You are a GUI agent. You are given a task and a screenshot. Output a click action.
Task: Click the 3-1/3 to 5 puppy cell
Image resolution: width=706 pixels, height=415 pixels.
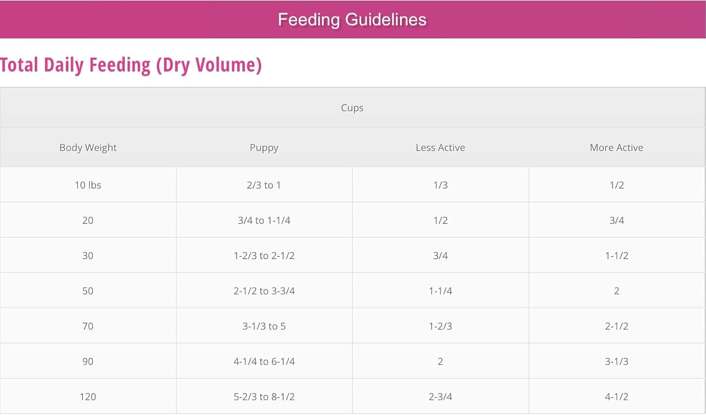[x=264, y=326]
